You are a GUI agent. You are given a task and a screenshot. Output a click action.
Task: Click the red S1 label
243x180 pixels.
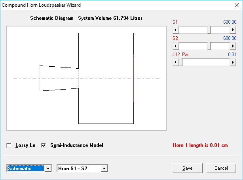pyautogui.click(x=175, y=22)
